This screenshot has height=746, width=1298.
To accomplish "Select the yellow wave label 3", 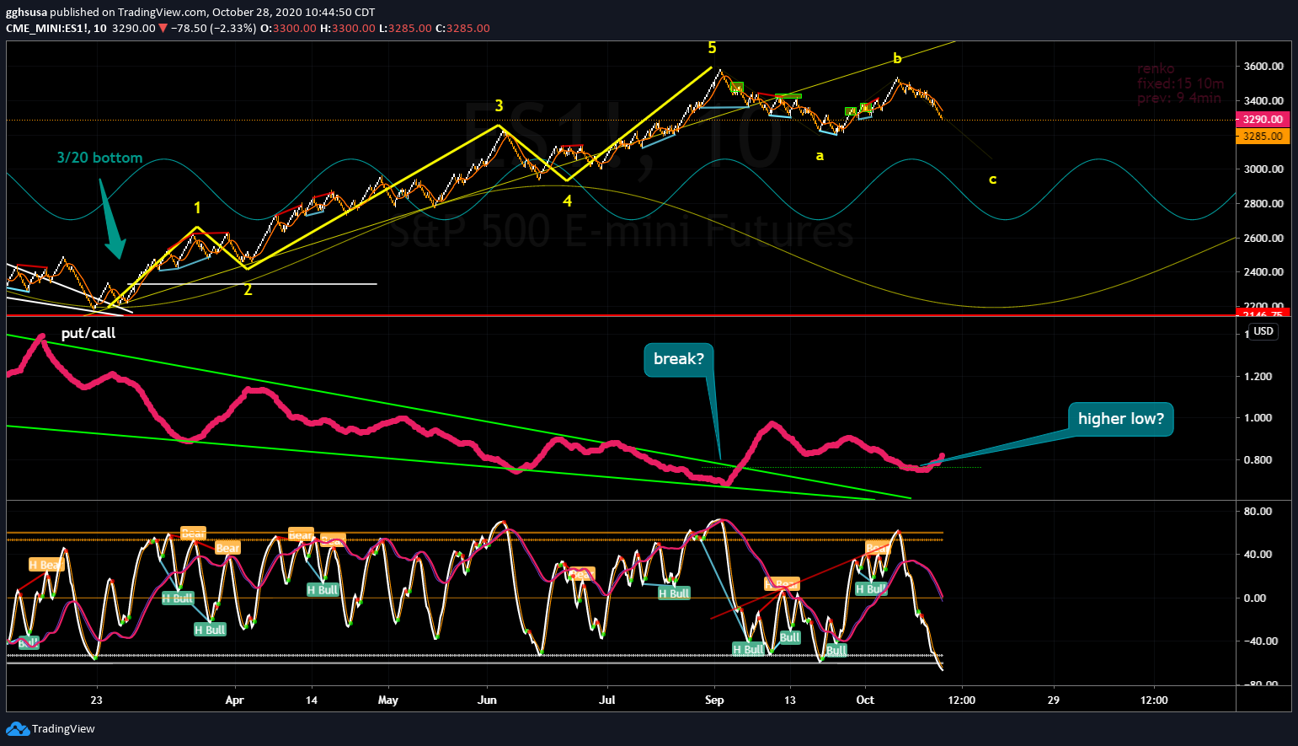I will tap(499, 105).
